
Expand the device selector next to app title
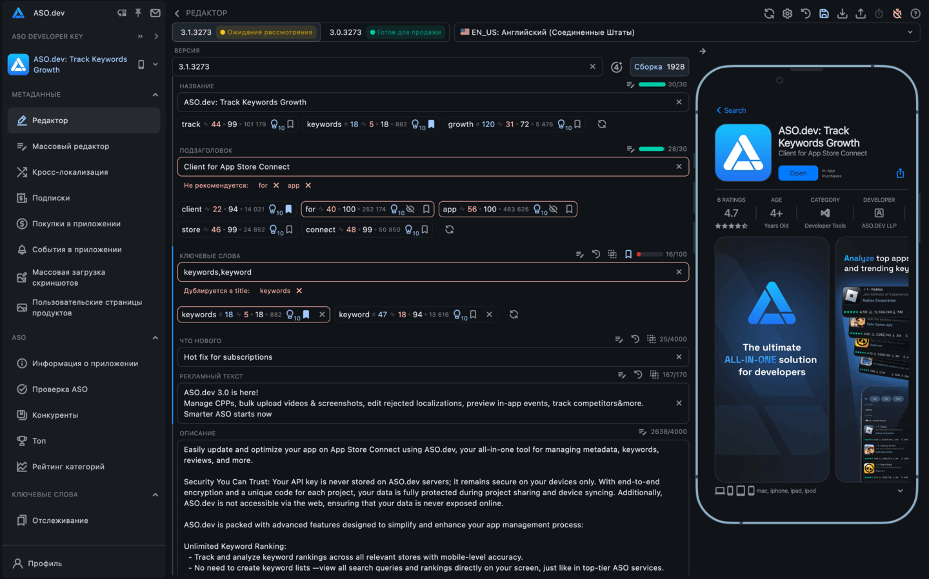[x=155, y=64]
